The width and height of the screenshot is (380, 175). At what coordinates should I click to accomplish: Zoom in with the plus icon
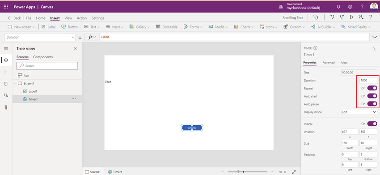272,172
